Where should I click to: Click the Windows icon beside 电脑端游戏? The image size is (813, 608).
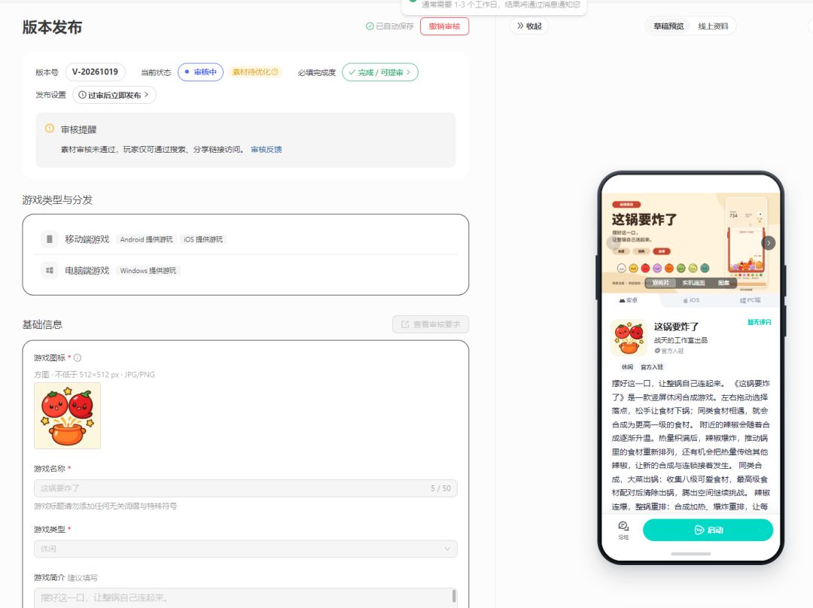click(x=49, y=270)
